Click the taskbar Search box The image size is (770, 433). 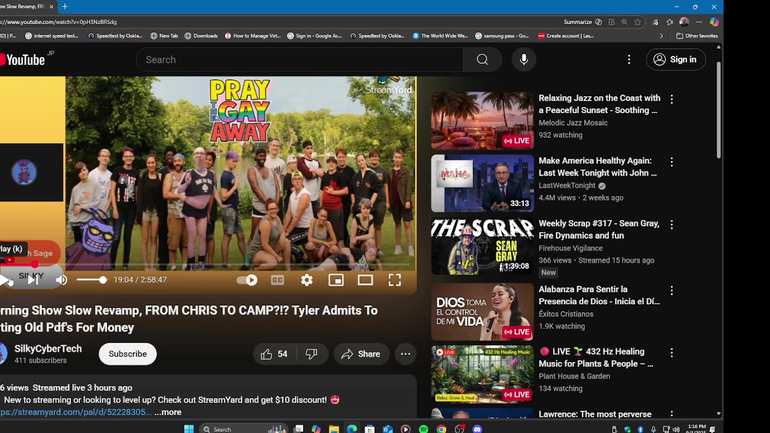[244, 429]
